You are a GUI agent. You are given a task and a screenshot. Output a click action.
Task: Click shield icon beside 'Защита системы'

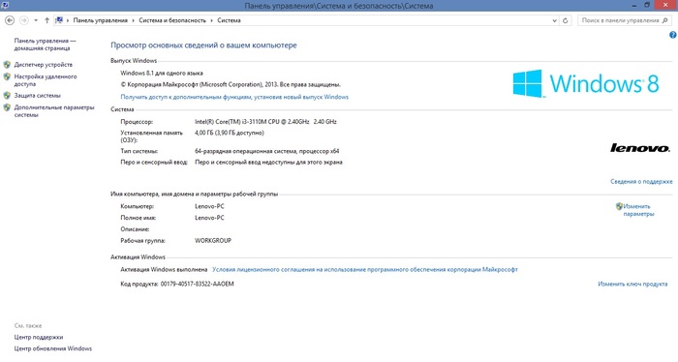coord(7,96)
